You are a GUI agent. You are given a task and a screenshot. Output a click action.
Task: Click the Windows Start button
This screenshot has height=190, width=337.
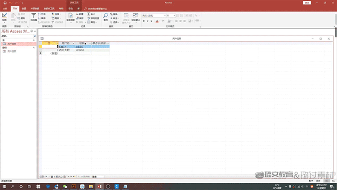point(4,186)
